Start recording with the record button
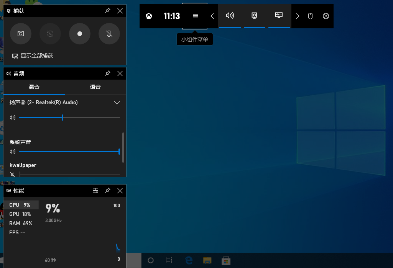The width and height of the screenshot is (393, 268). [80, 34]
